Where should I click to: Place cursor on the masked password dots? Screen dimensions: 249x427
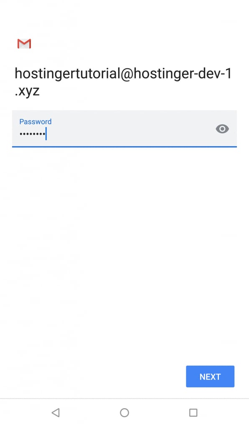(32, 134)
